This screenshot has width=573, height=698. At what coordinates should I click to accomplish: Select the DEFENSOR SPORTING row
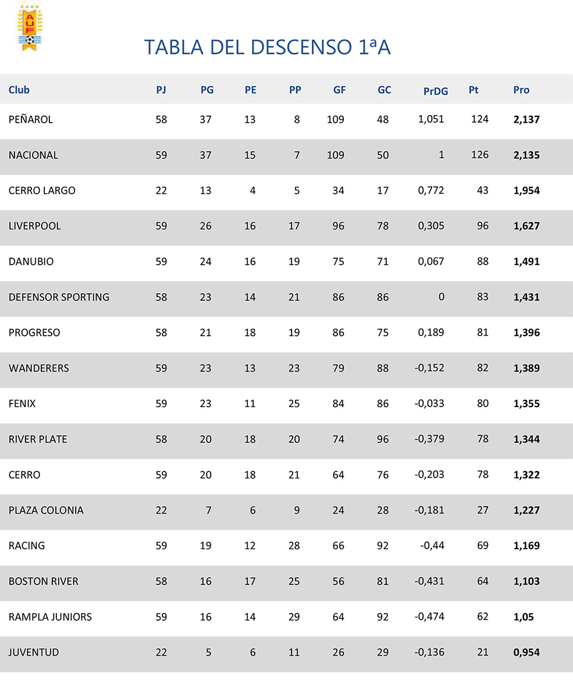(x=286, y=297)
